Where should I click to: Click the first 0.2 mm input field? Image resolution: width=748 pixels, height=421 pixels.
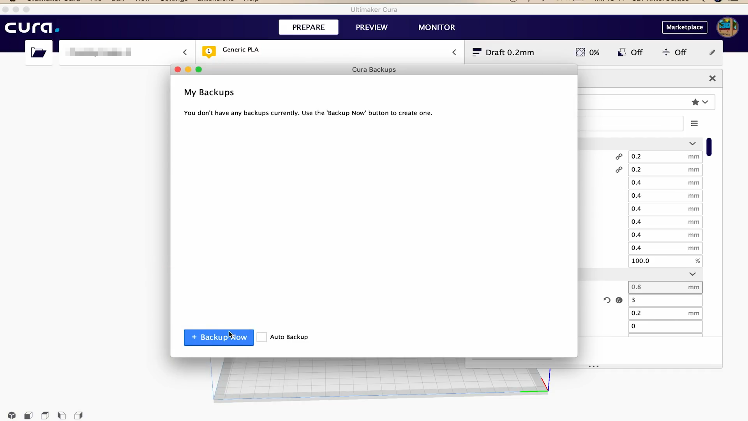pos(665,157)
